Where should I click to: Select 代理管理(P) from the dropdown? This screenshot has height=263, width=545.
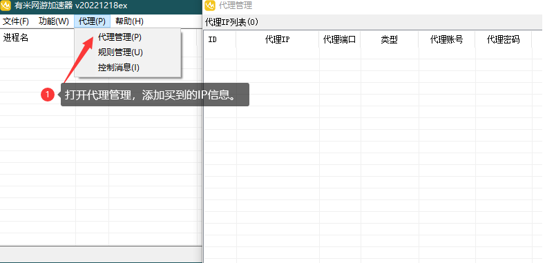pyautogui.click(x=119, y=37)
